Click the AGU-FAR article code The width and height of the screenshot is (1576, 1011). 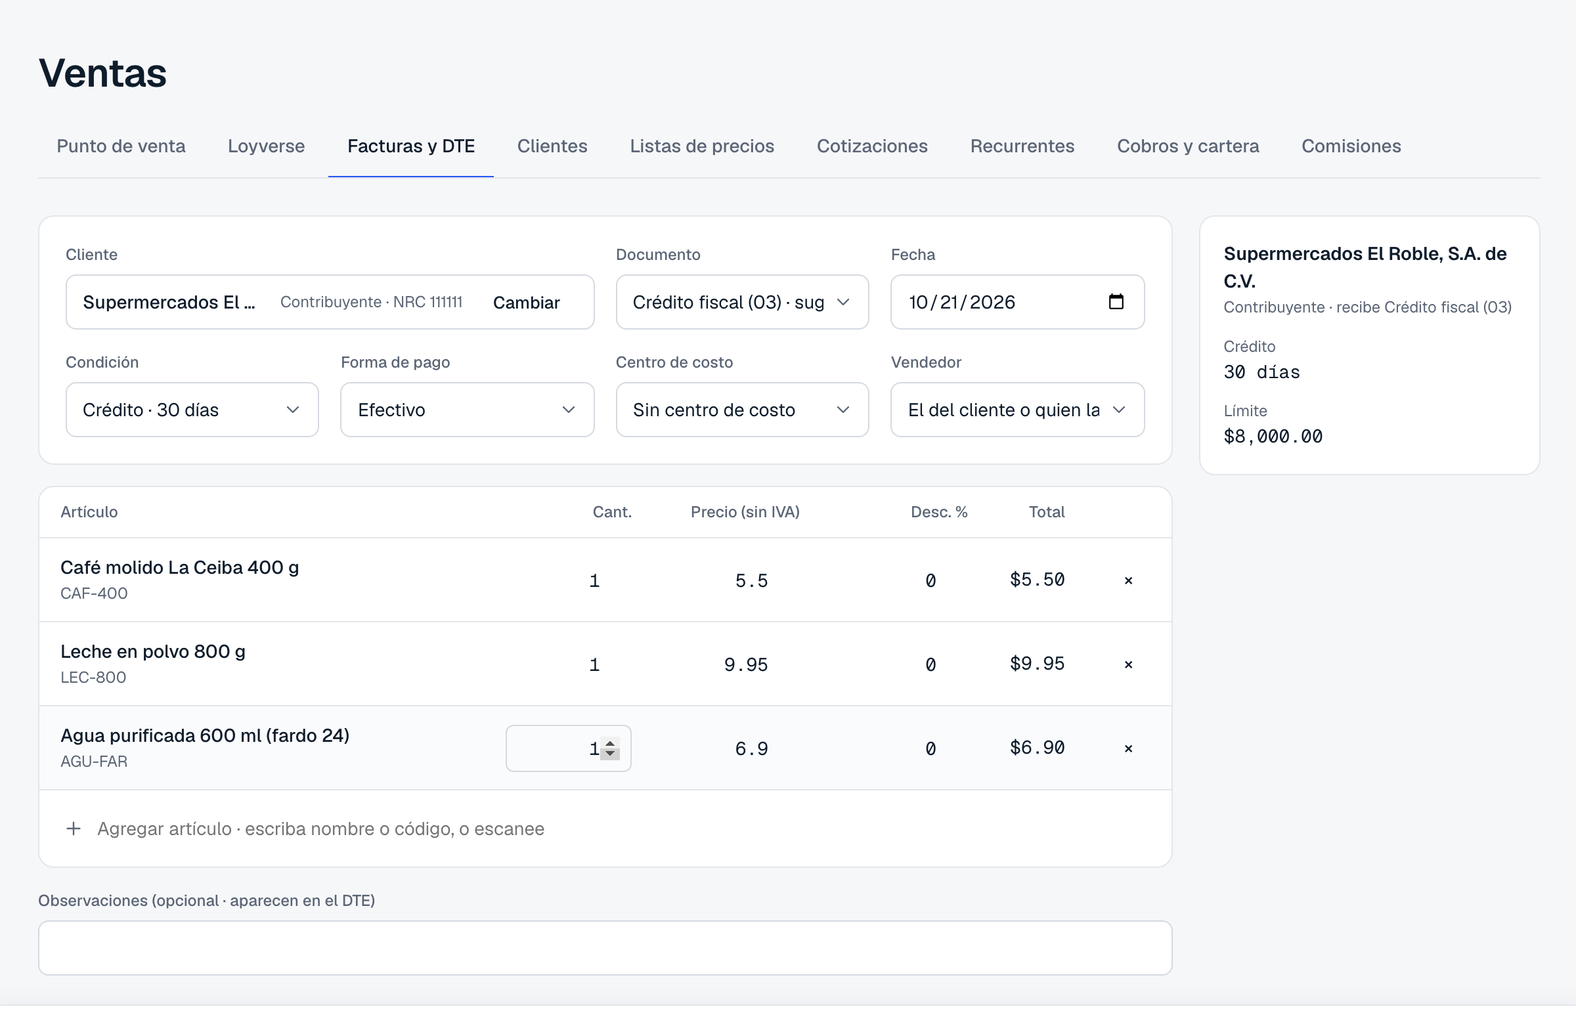point(94,762)
